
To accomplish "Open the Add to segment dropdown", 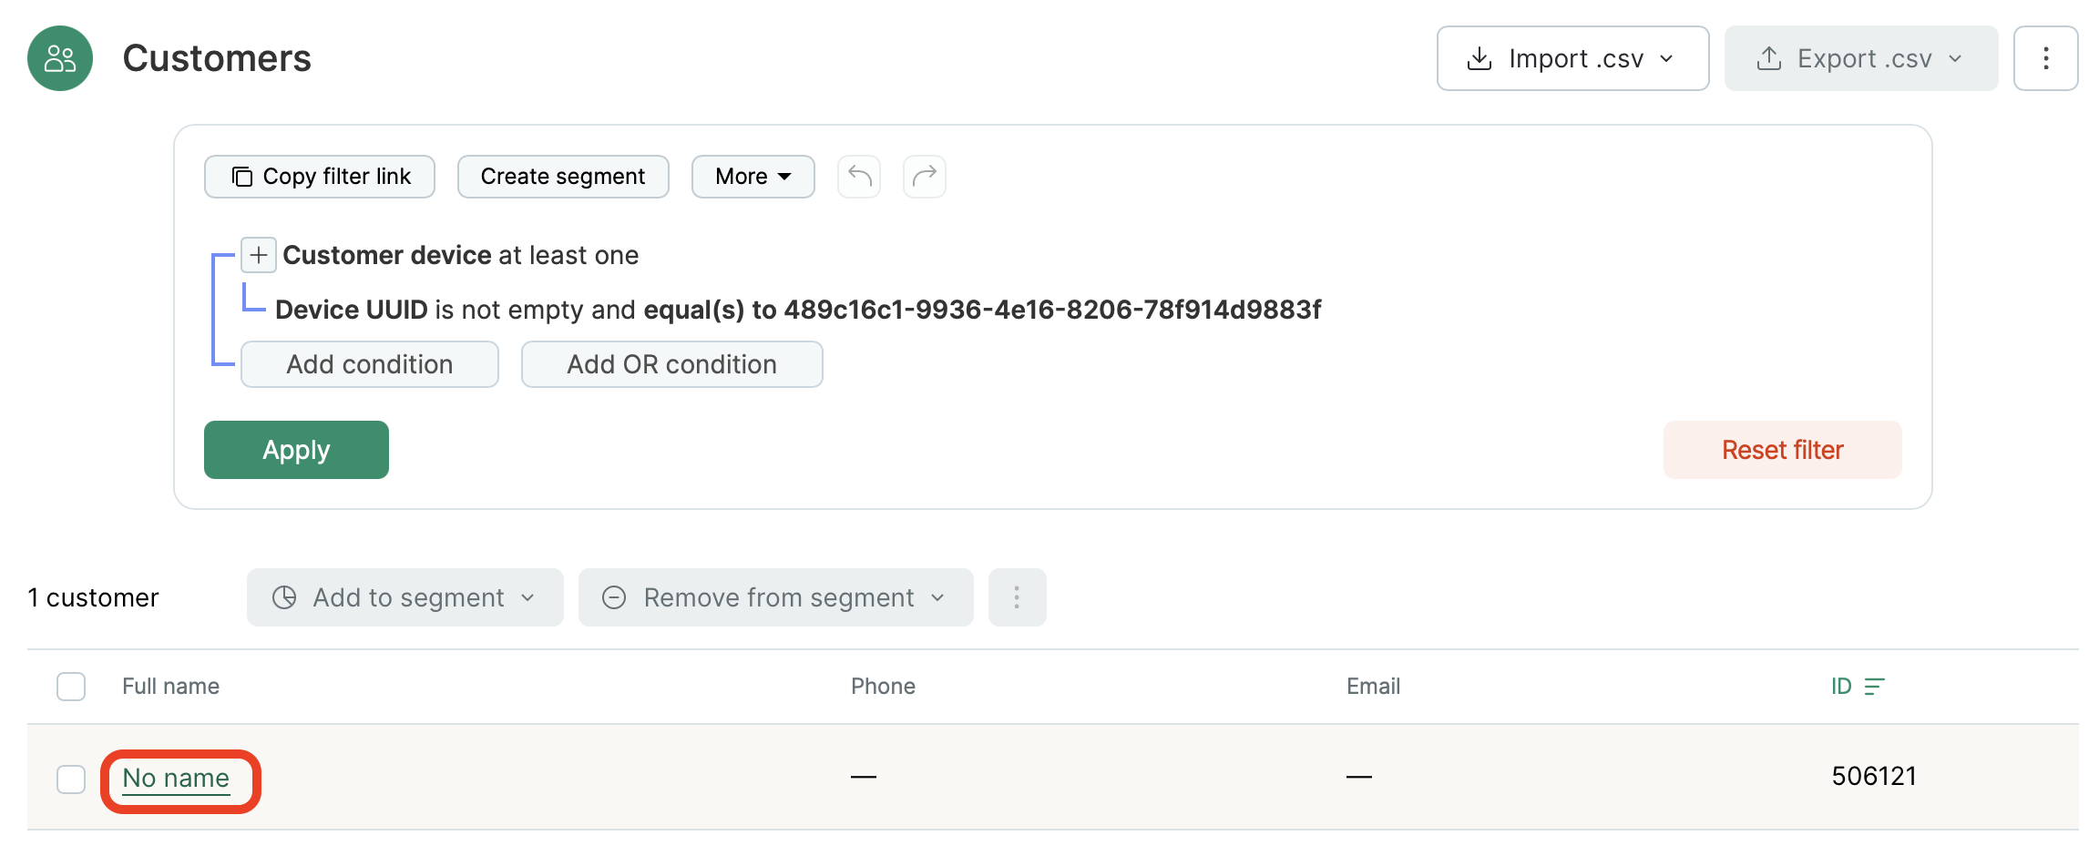I will 404,597.
